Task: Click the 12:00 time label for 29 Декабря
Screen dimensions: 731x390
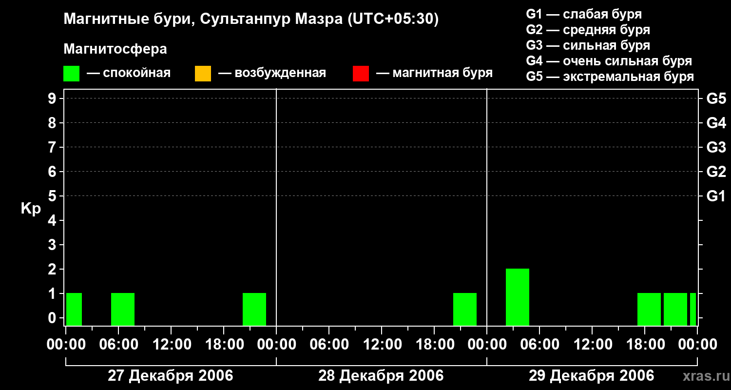Action: (x=592, y=344)
